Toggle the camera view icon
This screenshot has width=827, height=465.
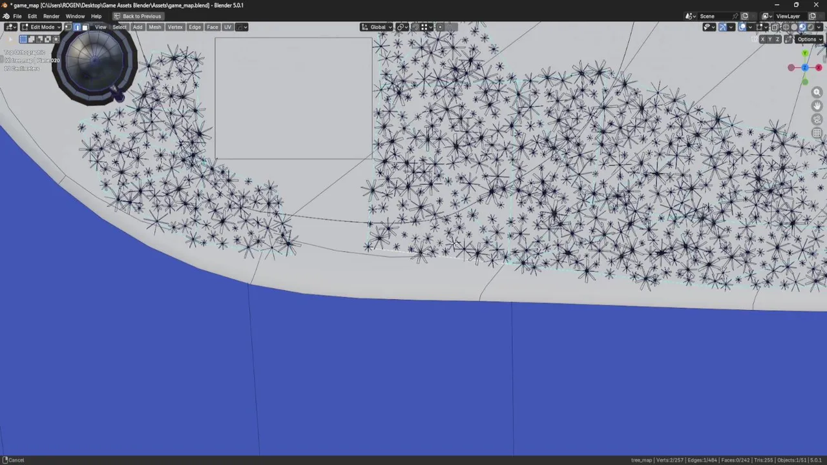817,119
